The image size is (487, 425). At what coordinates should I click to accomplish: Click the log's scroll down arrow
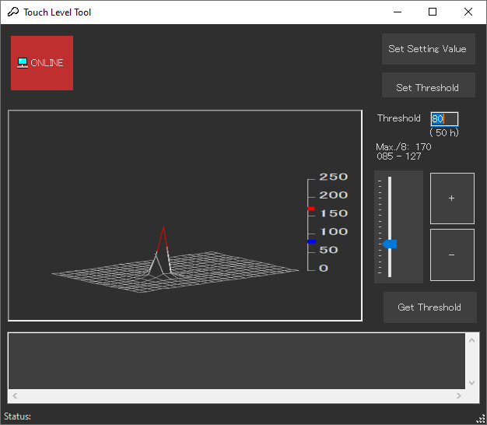471,383
